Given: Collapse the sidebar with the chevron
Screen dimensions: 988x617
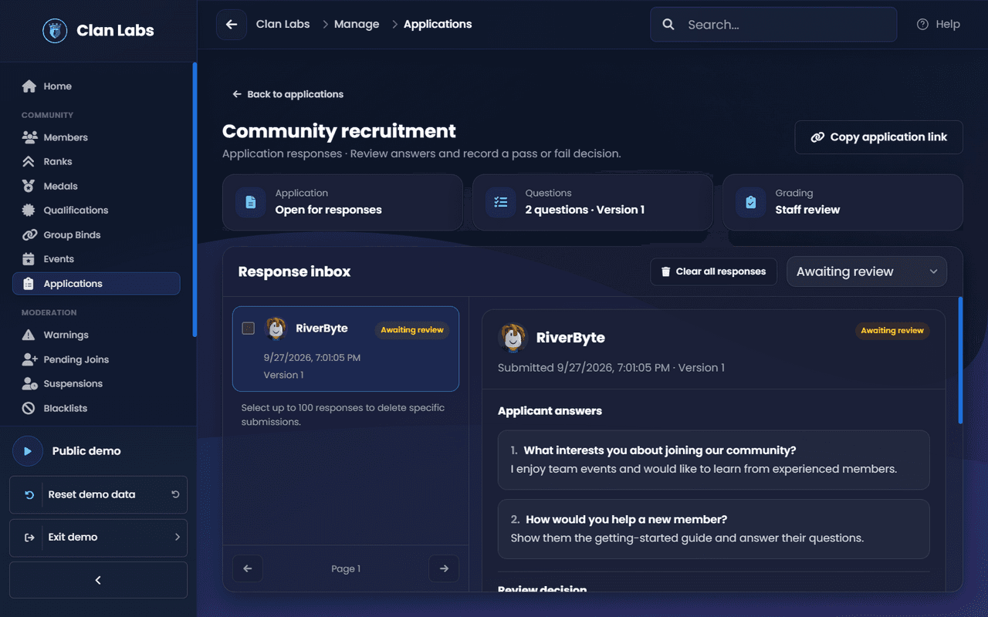Looking at the screenshot, I should click(98, 580).
